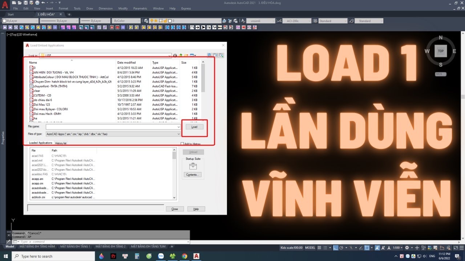This screenshot has height=261, width=465.
Task: Click the Dimension Style icon beside ACI-200c
Action: click(x=280, y=21)
